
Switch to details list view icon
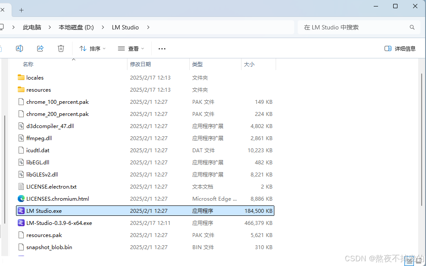[410, 262]
